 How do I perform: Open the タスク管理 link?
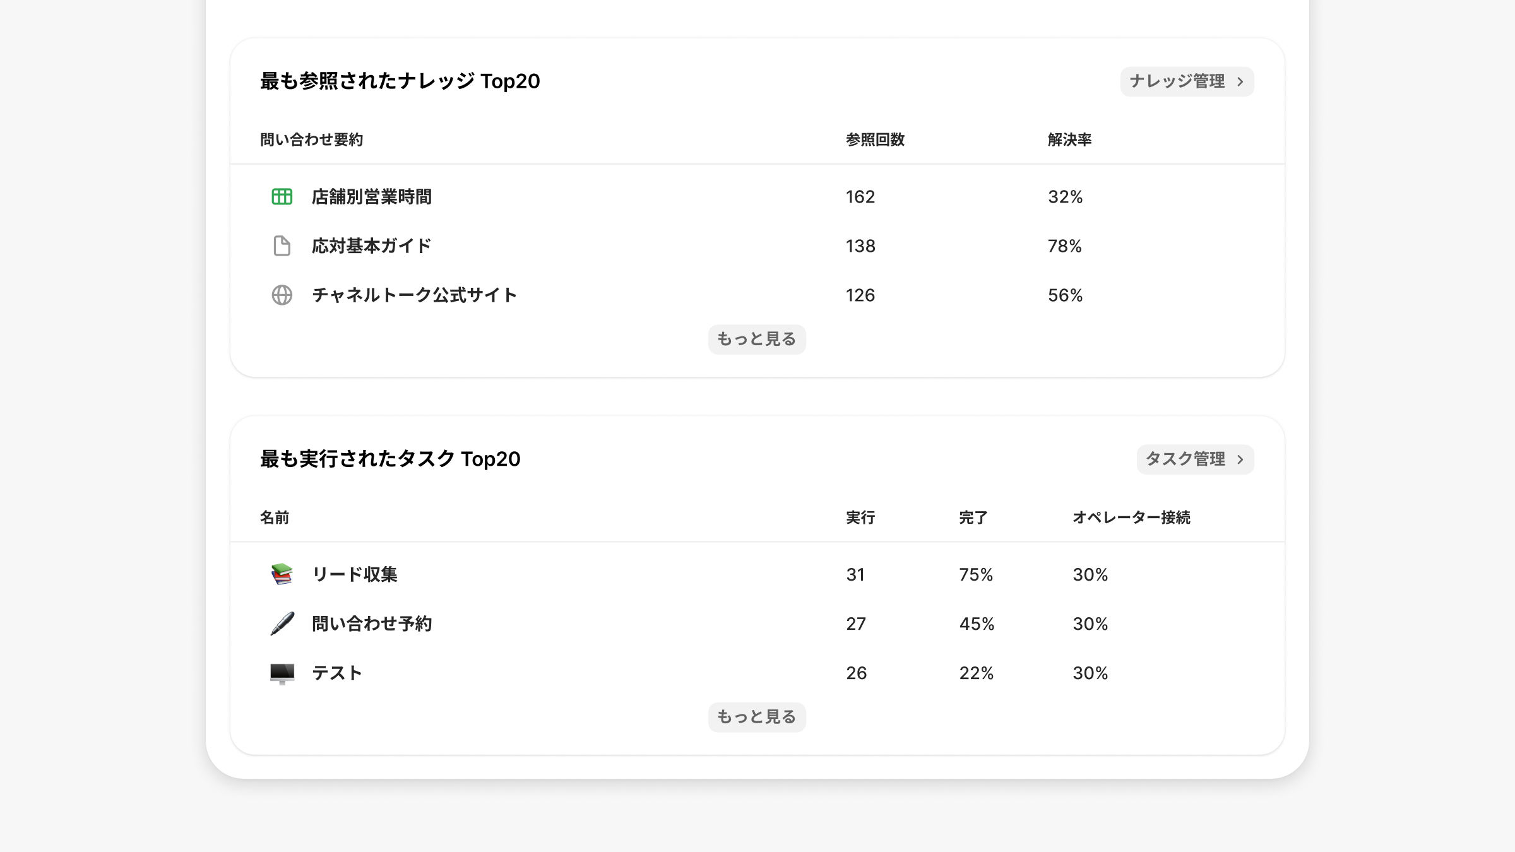[x=1186, y=459]
